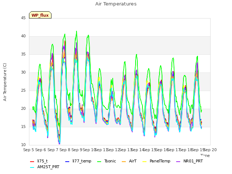Click the 45 y-axis tick label

point(23,18)
